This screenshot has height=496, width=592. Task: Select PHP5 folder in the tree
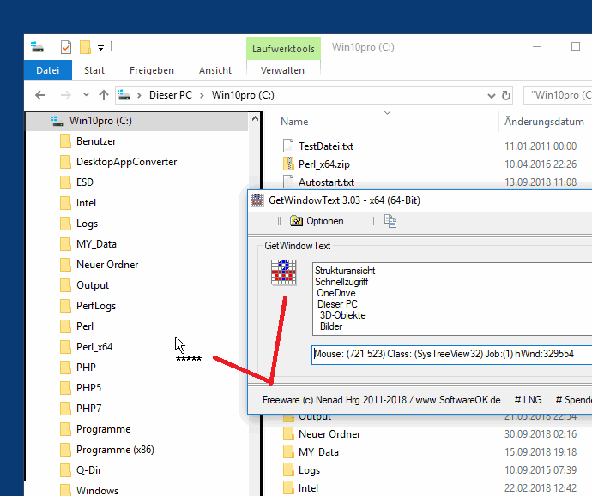[88, 388]
